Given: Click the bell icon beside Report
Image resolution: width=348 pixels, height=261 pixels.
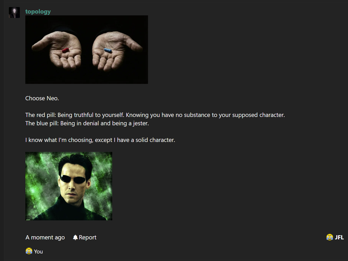Looking at the screenshot, I should point(75,237).
